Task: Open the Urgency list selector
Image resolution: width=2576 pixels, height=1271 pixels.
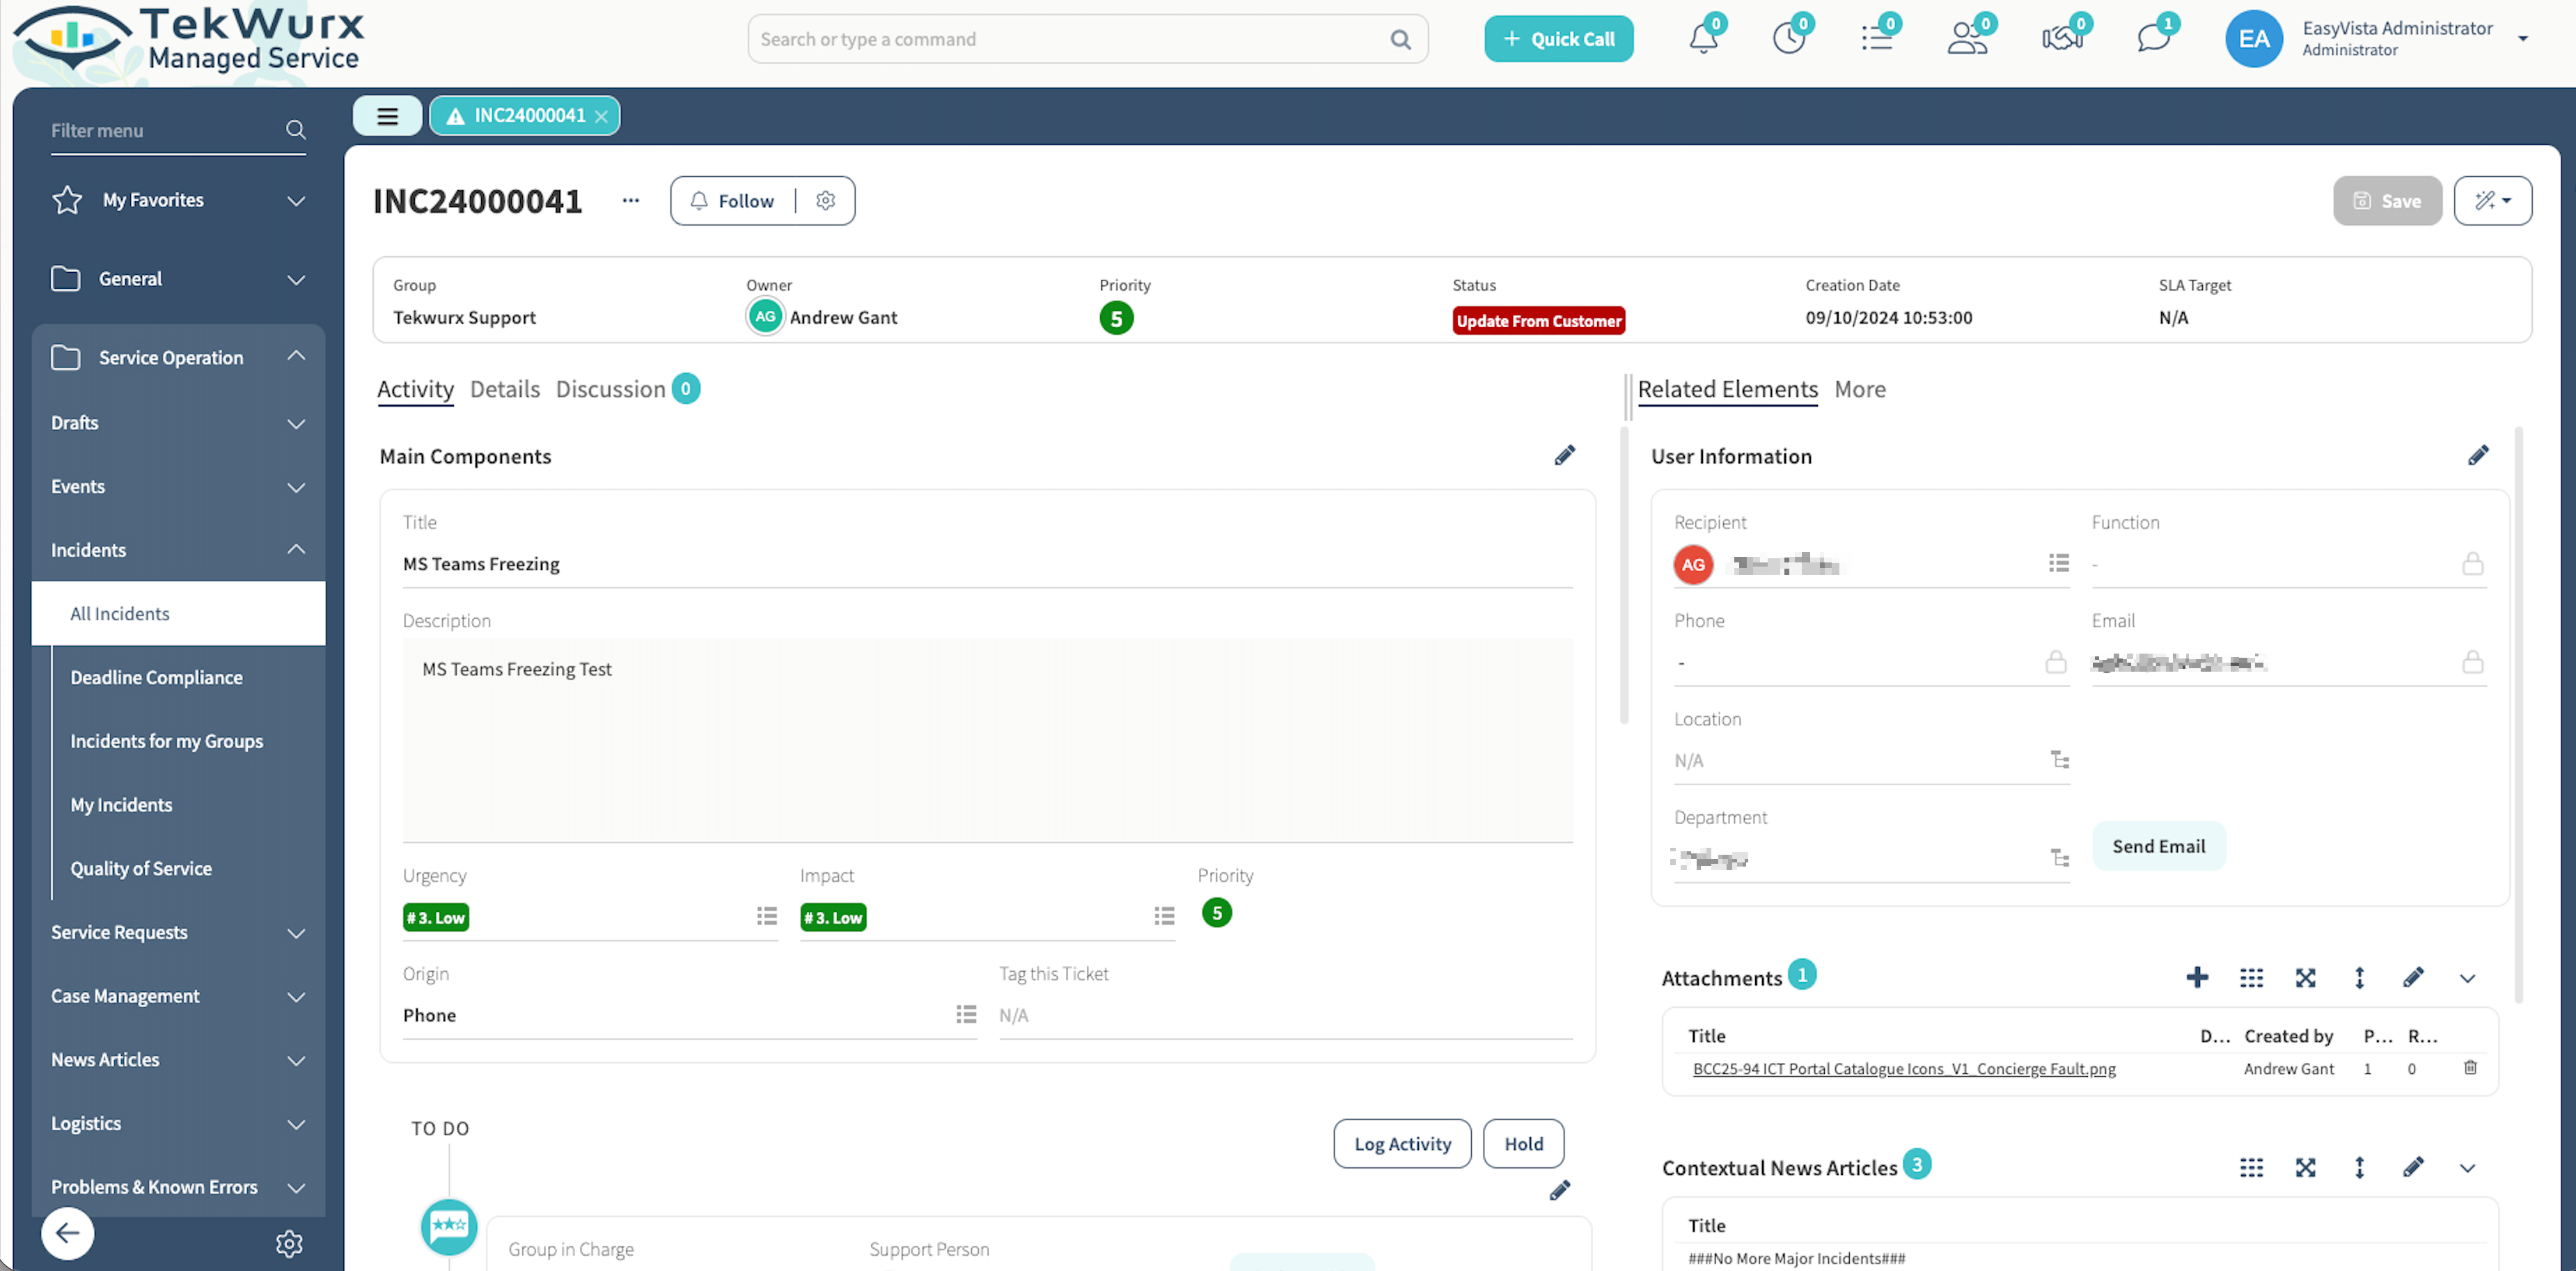Action: 767,916
